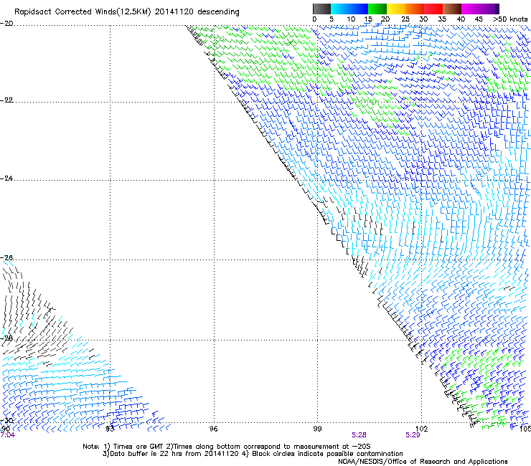
Task: Click the purple '7:04' swath time label
Action: (x=7, y=435)
